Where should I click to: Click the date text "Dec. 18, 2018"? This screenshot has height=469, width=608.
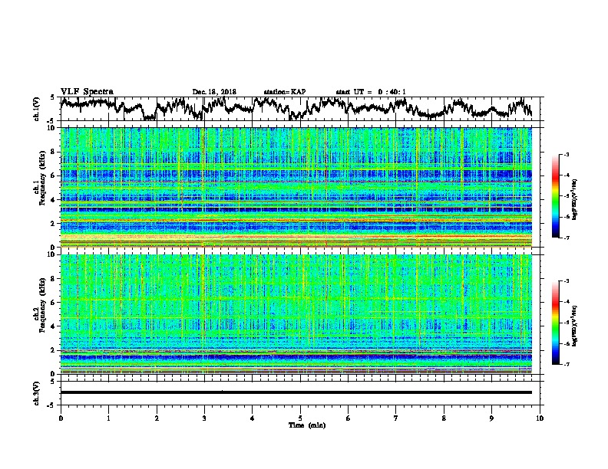214,92
